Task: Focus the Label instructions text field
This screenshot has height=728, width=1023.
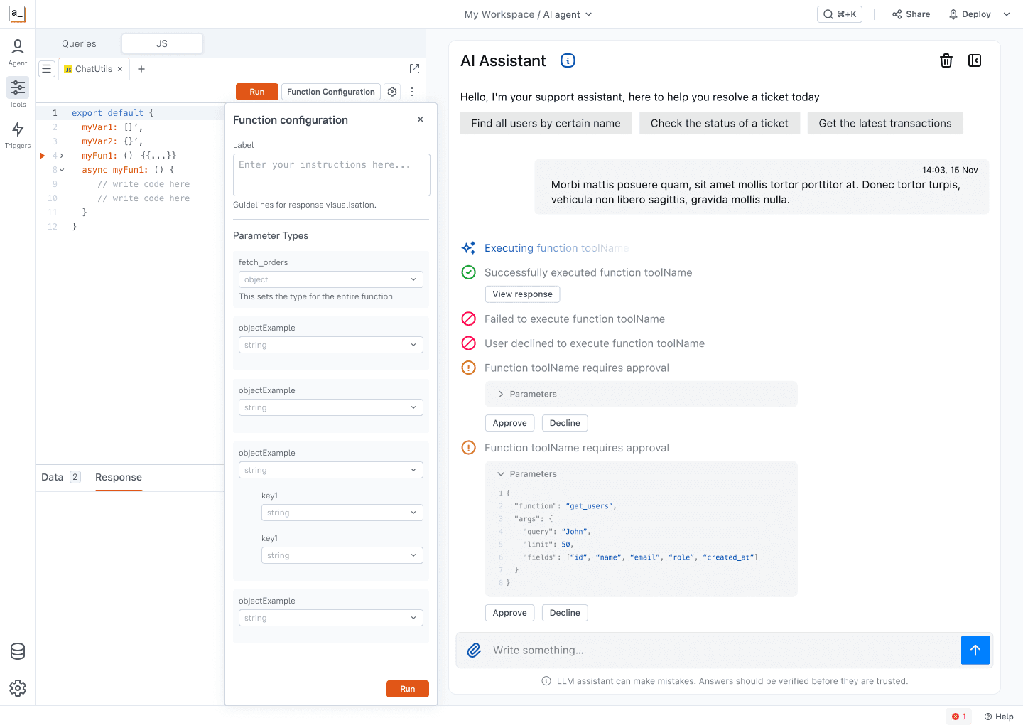Action: pos(332,175)
